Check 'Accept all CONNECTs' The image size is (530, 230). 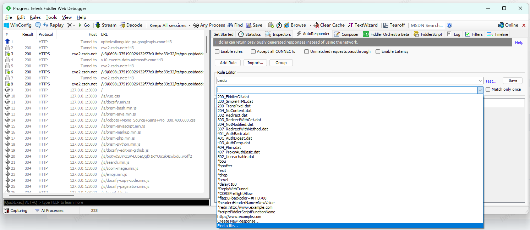(253, 51)
